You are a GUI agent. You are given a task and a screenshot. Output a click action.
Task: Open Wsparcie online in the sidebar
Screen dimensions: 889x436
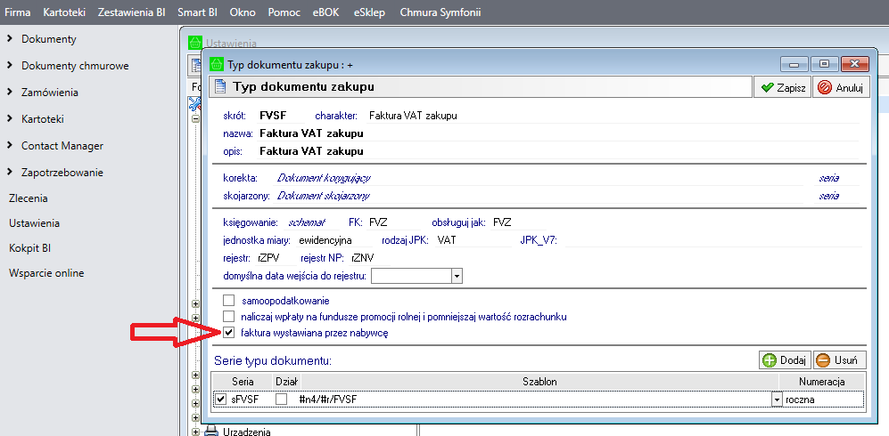[46, 273]
